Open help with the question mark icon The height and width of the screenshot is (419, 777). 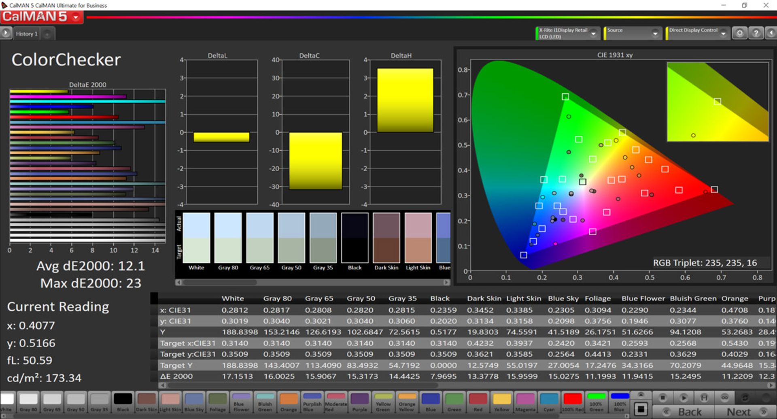pyautogui.click(x=756, y=33)
